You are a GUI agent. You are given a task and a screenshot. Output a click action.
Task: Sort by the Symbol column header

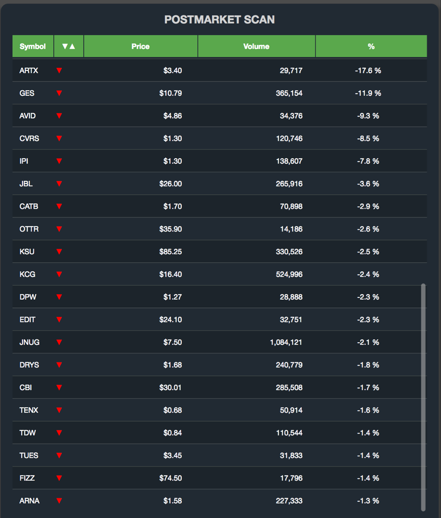[33, 47]
